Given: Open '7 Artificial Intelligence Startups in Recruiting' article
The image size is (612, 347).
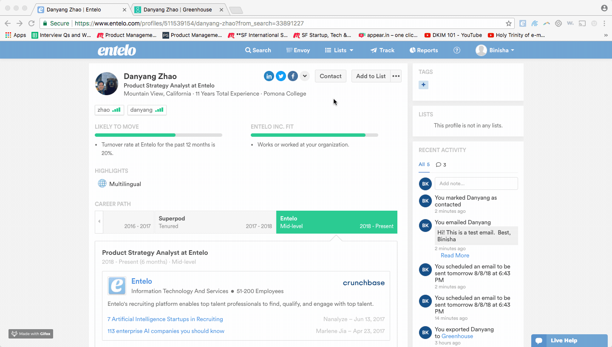Looking at the screenshot, I should coord(165,319).
